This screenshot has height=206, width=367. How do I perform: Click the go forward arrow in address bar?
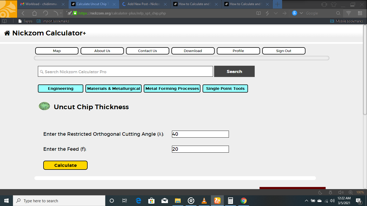pos(285,13)
